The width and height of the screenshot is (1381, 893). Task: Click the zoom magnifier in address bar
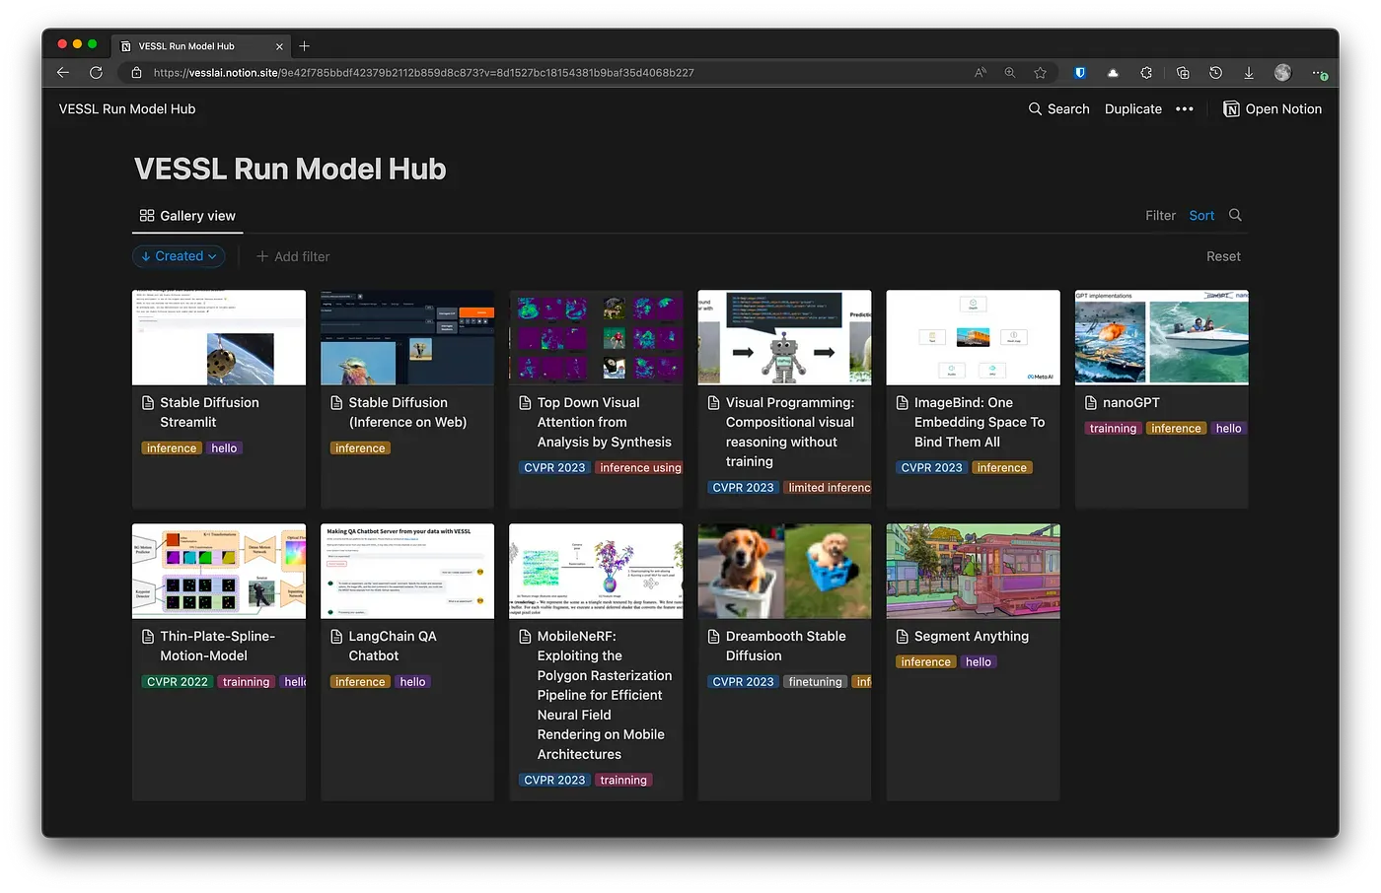point(1010,73)
